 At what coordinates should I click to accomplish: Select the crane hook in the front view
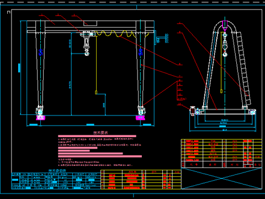coord(87,53)
